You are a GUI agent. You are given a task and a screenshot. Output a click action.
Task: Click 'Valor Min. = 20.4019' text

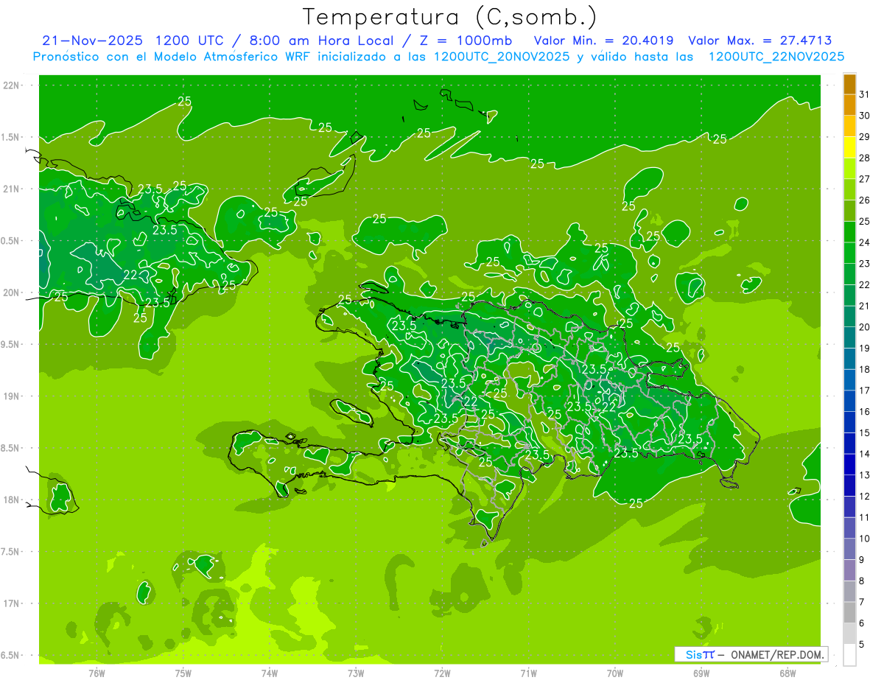point(605,41)
